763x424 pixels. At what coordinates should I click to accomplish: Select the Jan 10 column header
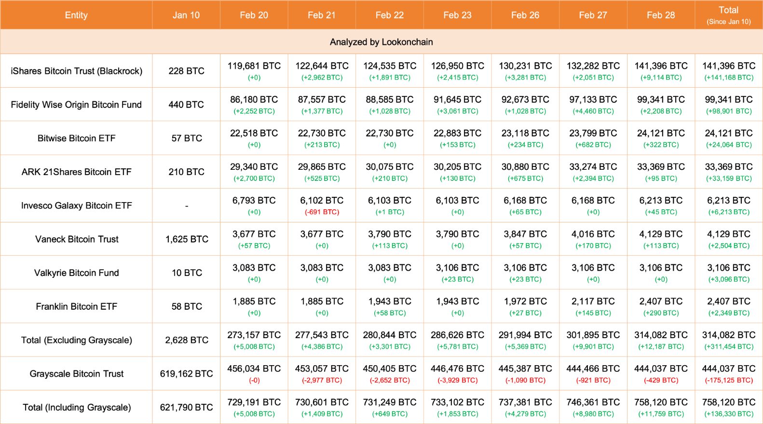point(186,15)
